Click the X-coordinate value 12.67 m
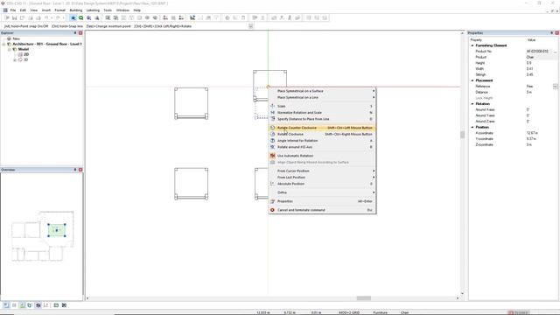 531,133
